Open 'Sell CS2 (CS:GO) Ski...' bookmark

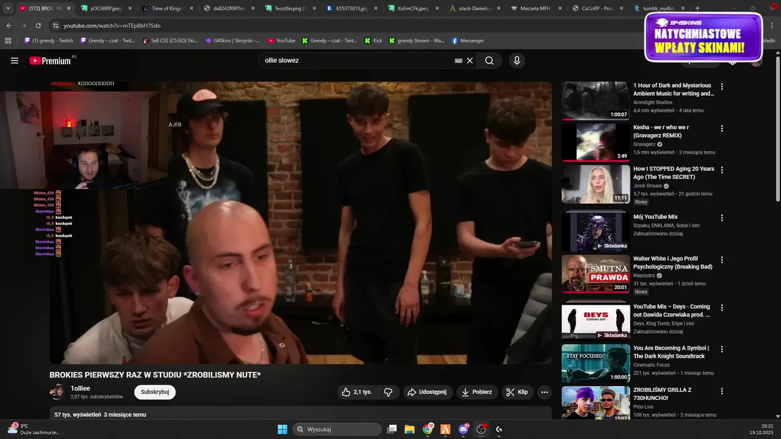170,41
